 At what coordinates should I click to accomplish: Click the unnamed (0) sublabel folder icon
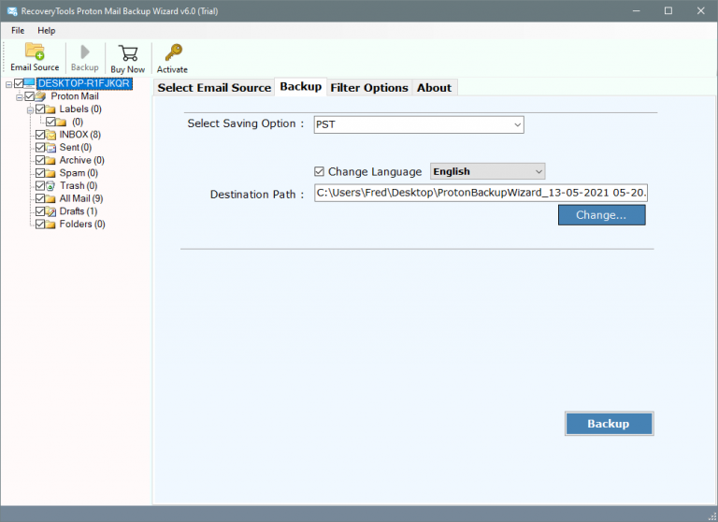[x=61, y=122]
